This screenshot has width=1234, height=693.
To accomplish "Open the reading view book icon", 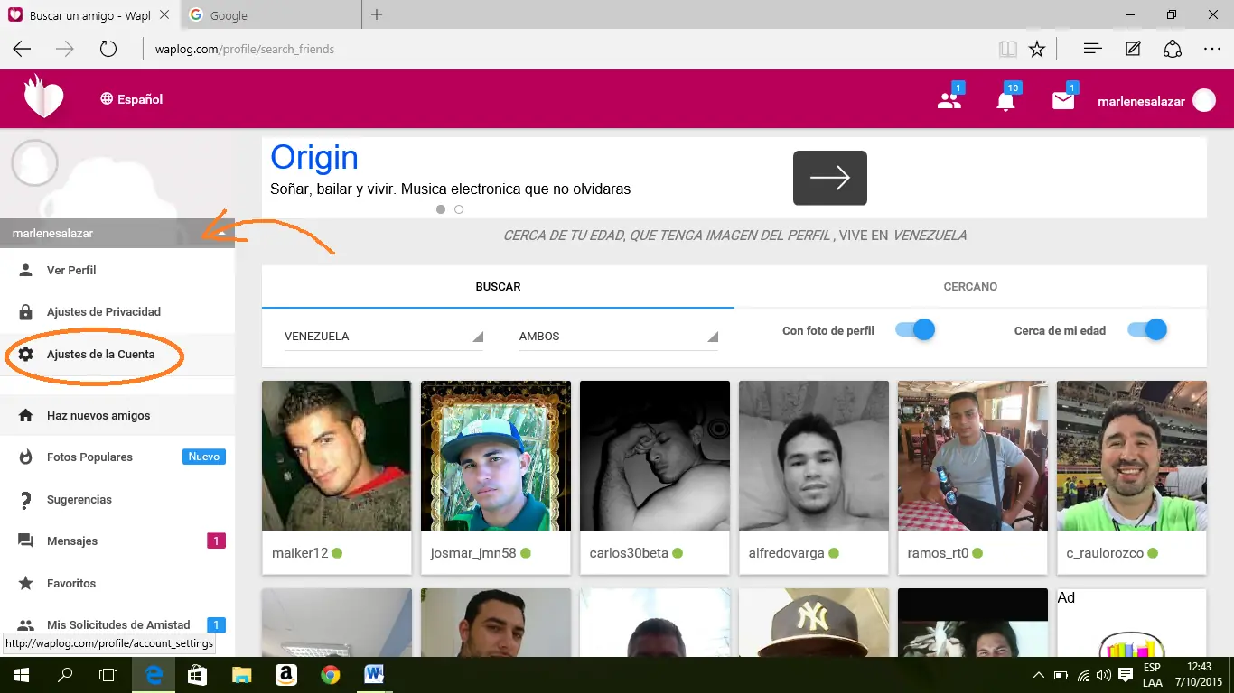I will tap(1007, 50).
